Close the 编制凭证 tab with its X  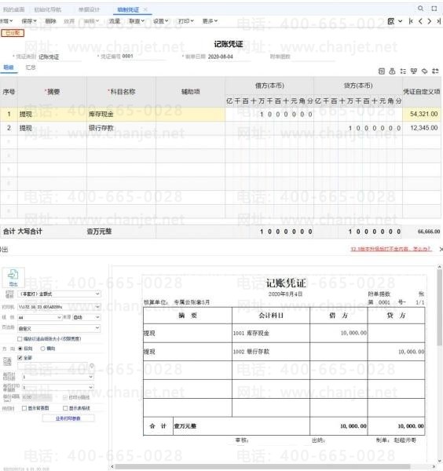point(145,9)
